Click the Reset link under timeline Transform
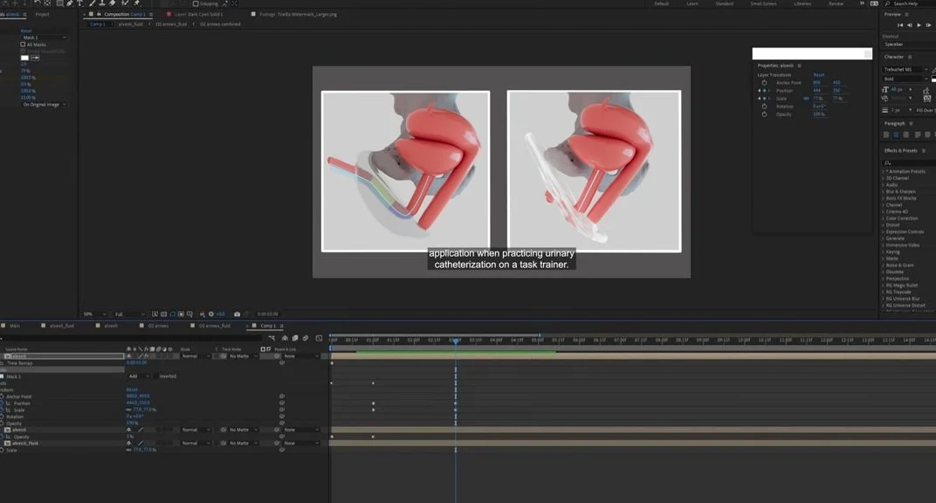The width and height of the screenshot is (936, 503). (132, 389)
